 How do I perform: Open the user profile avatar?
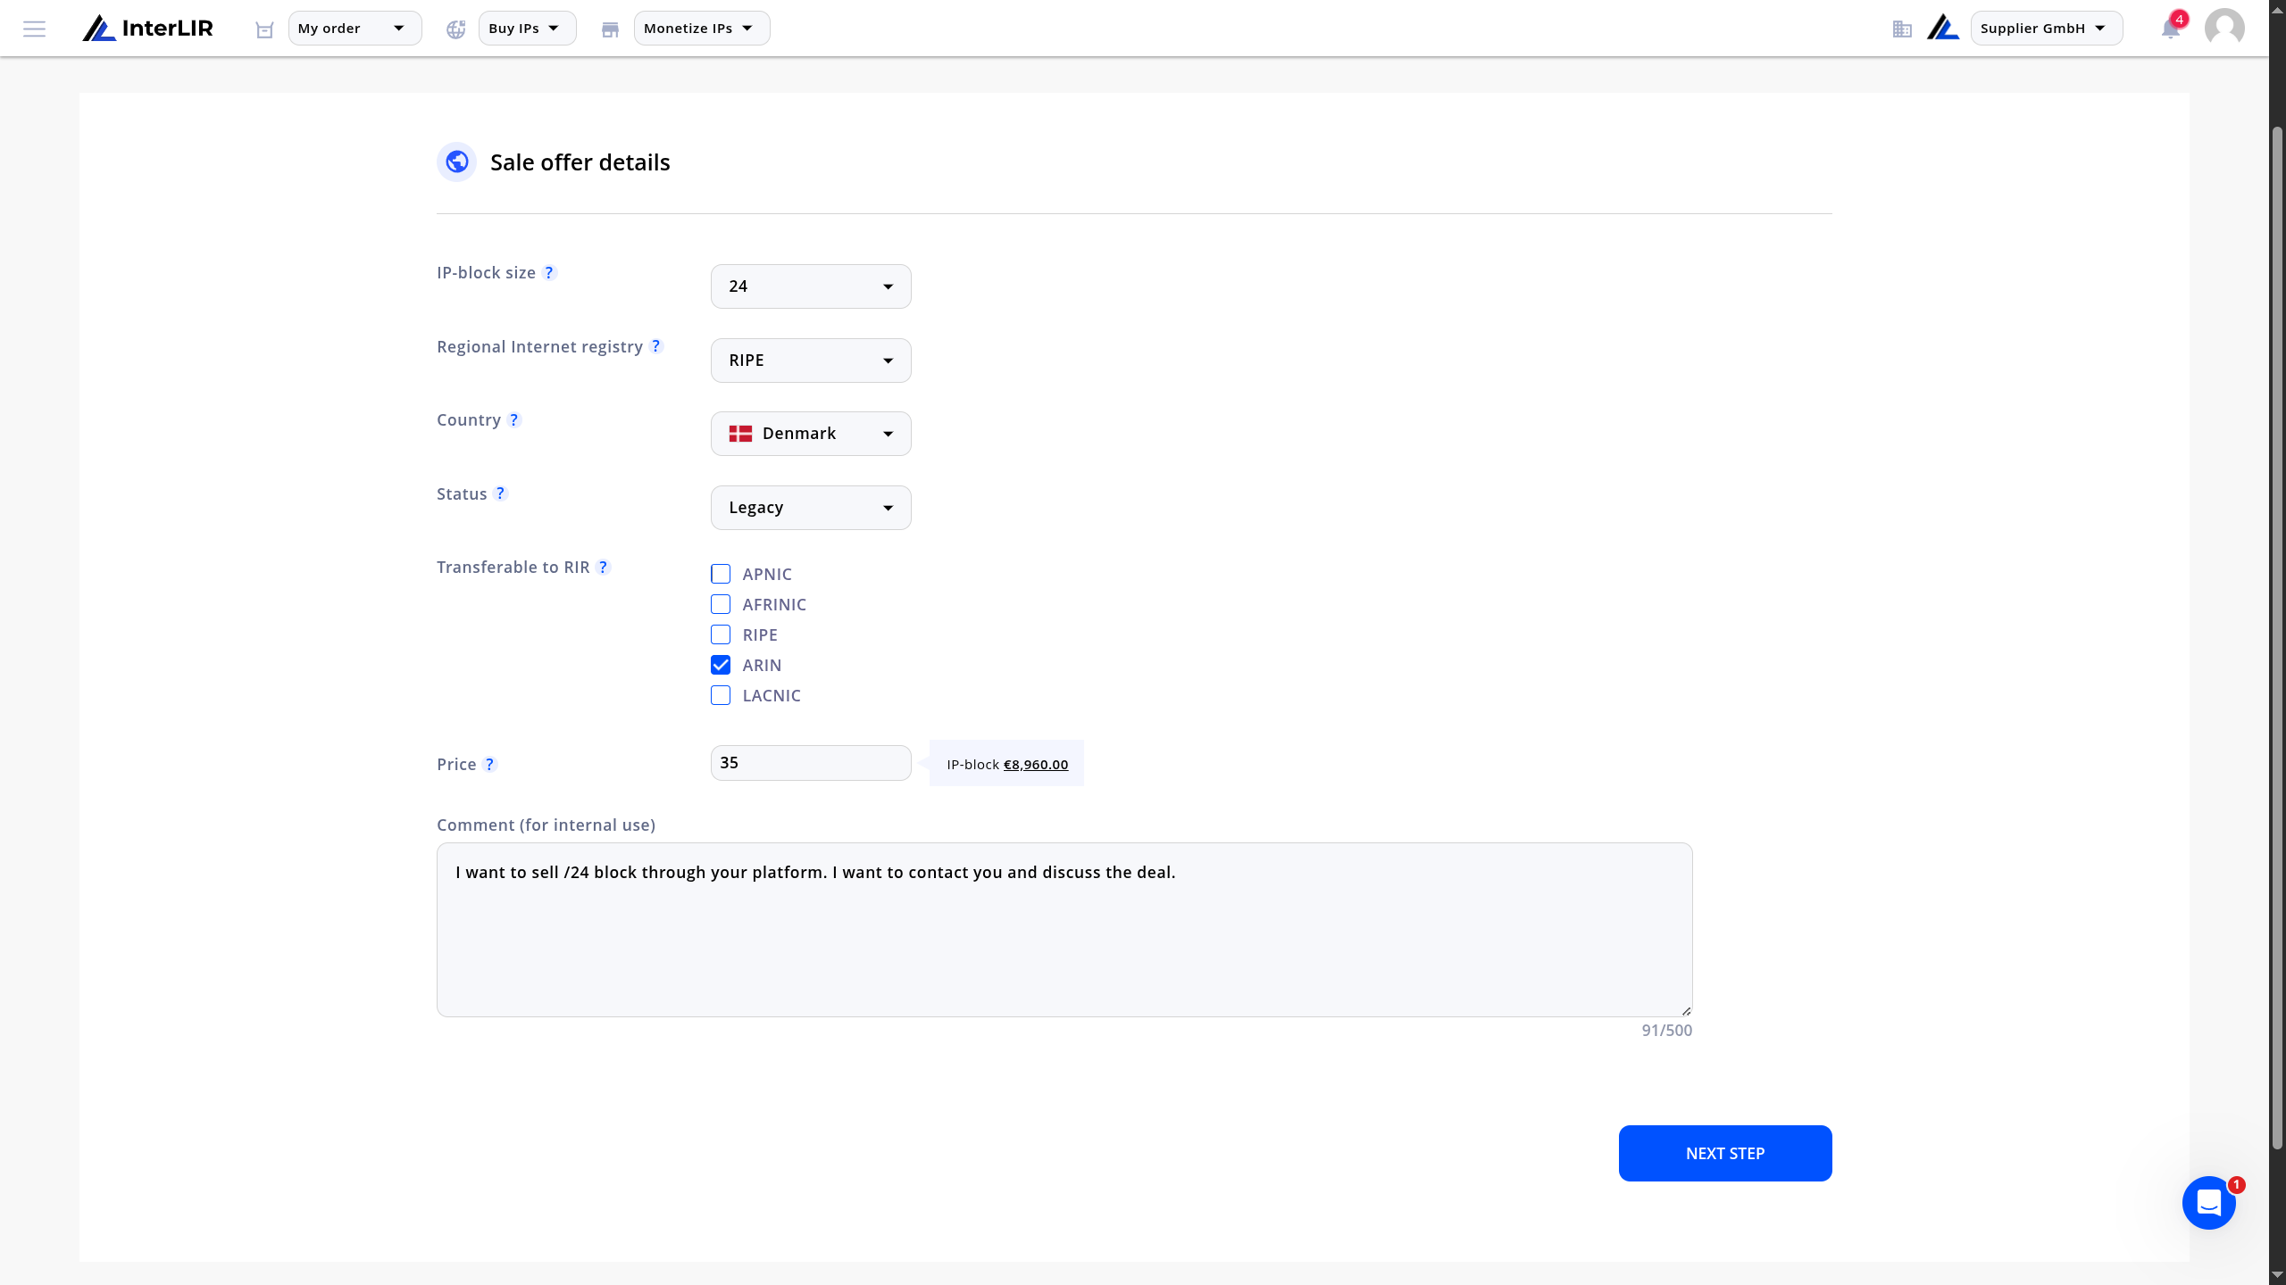click(x=2224, y=29)
